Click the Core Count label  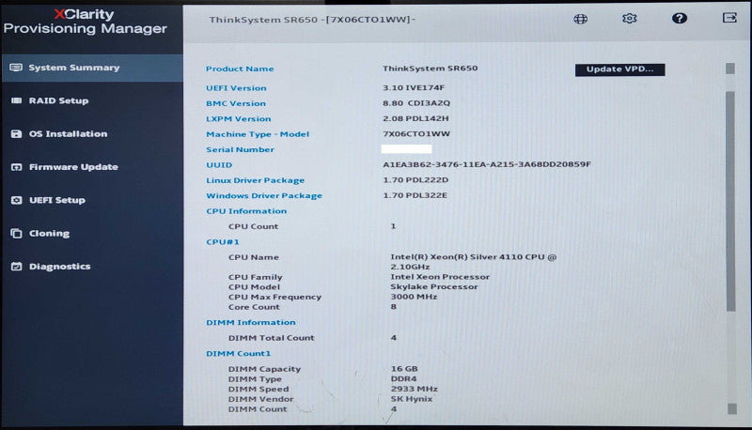[254, 307]
